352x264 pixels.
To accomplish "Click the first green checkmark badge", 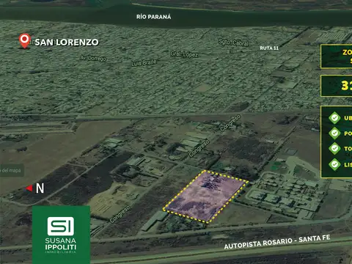I will [x=334, y=118].
